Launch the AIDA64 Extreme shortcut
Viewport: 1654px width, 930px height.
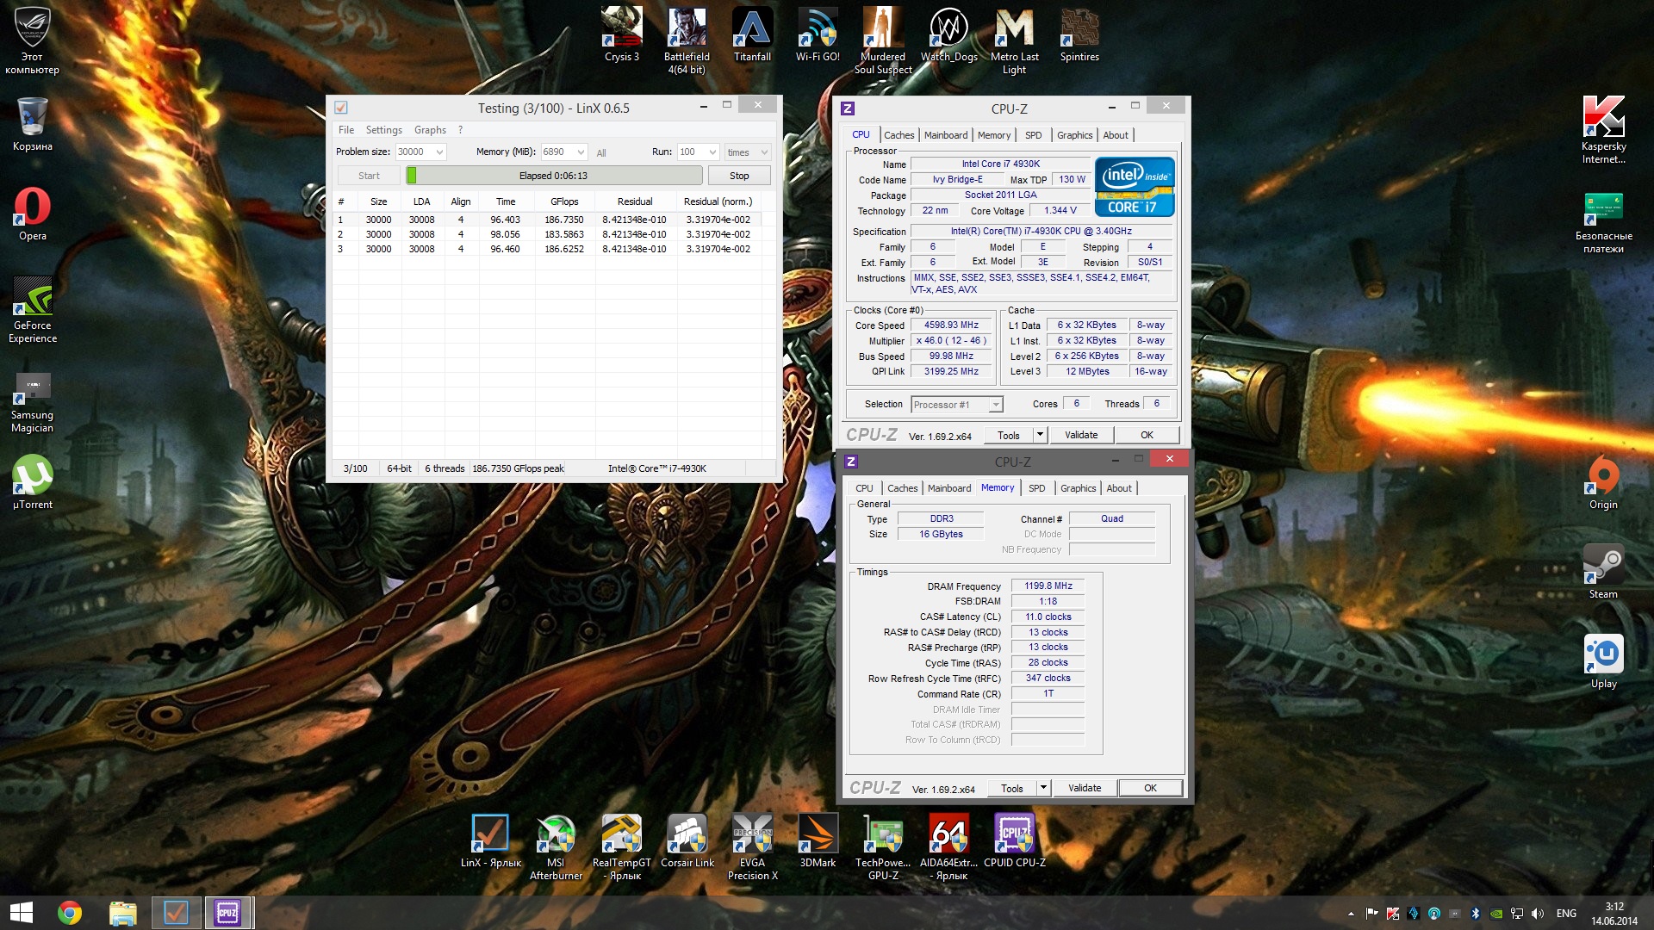pyautogui.click(x=948, y=847)
